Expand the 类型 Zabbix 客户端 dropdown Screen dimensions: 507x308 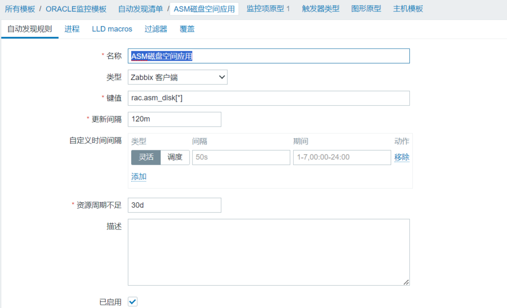(177, 77)
